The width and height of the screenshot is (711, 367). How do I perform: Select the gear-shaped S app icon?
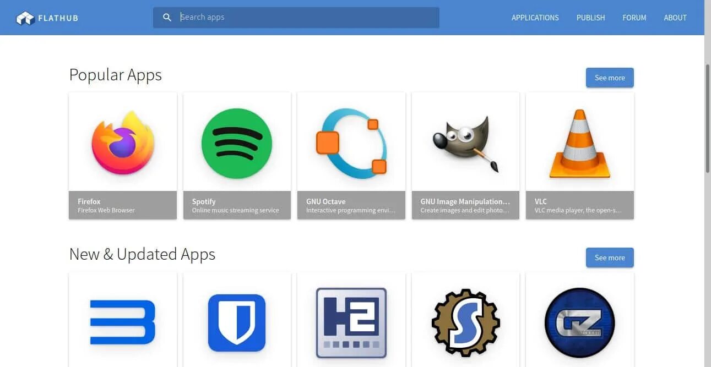[x=465, y=323]
